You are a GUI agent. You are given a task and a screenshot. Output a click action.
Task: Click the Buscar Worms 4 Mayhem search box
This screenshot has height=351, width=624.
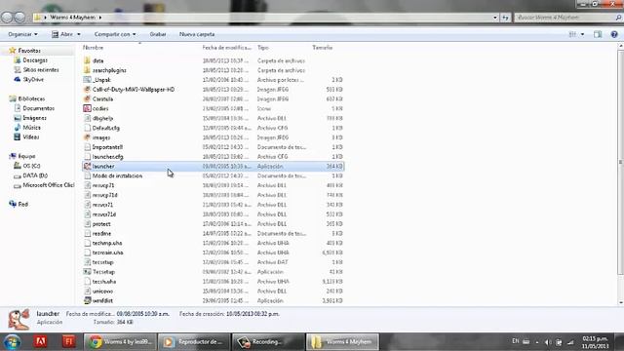pyautogui.click(x=565, y=18)
